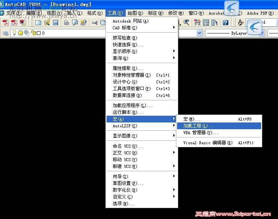
Task: Expand the 数字化仪 submenu
Action: (x=141, y=190)
